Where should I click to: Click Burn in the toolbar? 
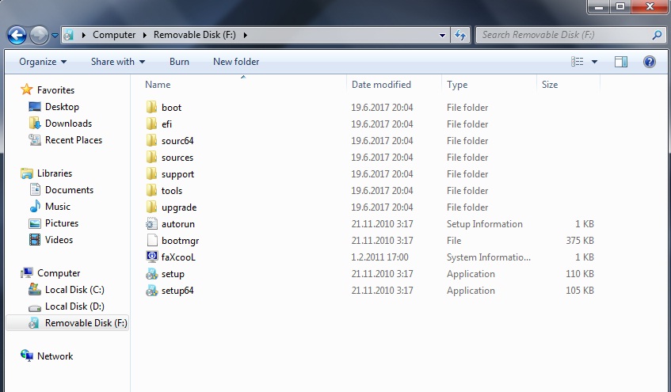(179, 62)
